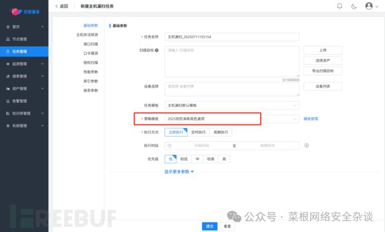Toggle dark mode moon icon
This screenshot has height=232, width=385.
(354, 6)
